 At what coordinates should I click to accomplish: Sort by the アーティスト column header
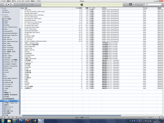tap(95, 8)
